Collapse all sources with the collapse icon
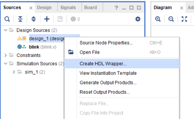 tap(20, 19)
